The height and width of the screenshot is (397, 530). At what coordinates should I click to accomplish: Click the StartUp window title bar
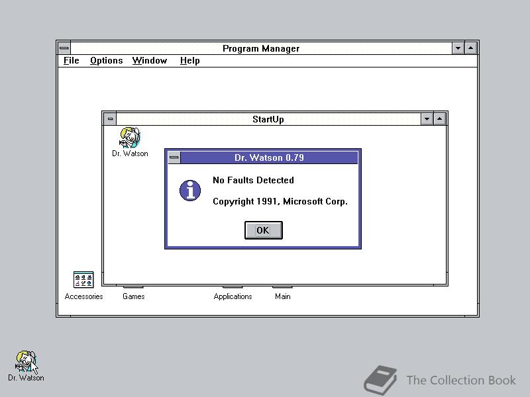point(268,119)
